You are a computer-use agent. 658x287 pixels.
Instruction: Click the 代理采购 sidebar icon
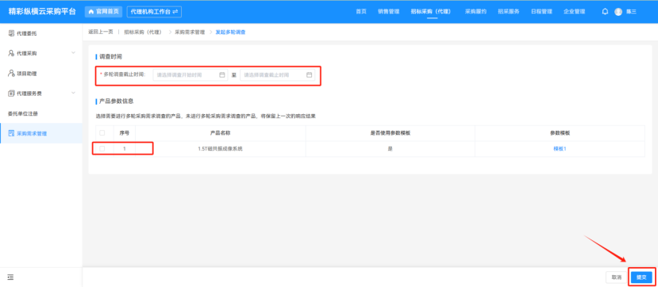point(11,53)
